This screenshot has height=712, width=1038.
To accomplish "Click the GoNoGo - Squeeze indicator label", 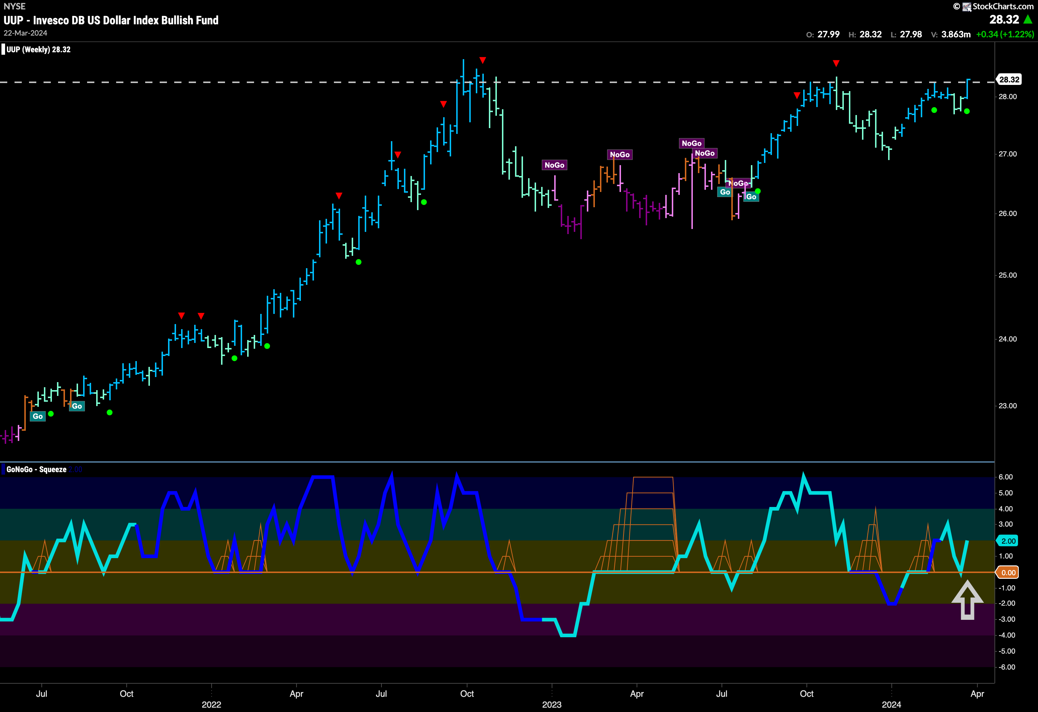I will click(x=37, y=470).
